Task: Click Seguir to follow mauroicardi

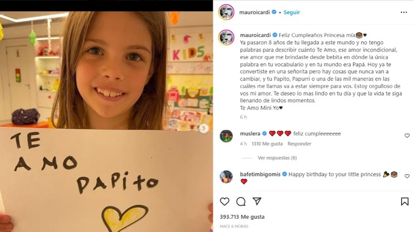Action: pos(292,12)
